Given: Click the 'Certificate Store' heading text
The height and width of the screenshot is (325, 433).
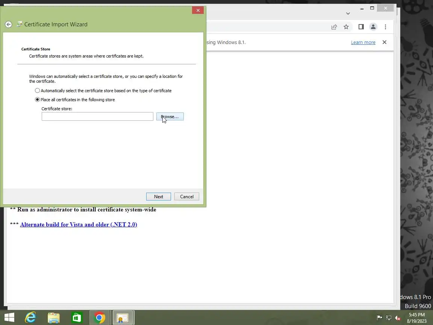Looking at the screenshot, I should 36,49.
